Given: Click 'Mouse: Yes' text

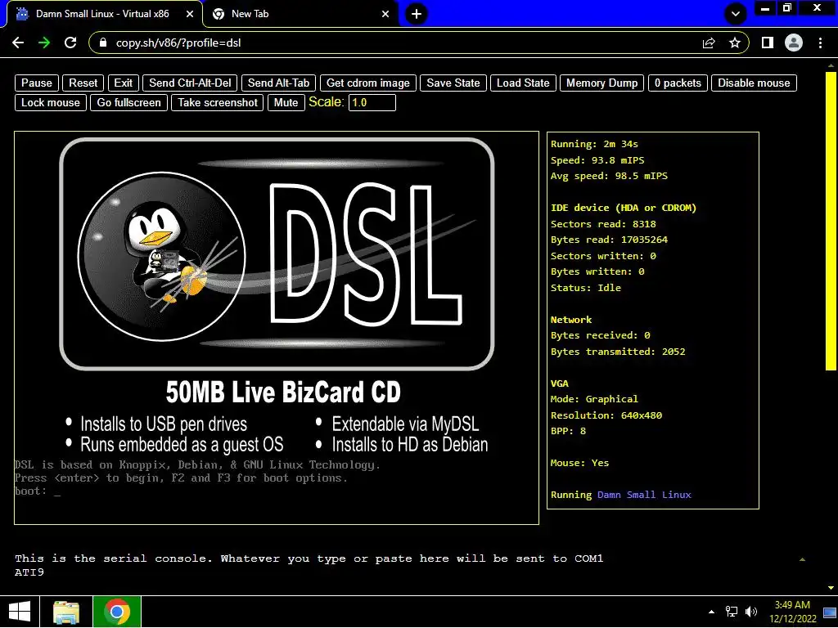Looking at the screenshot, I should pyautogui.click(x=580, y=463).
